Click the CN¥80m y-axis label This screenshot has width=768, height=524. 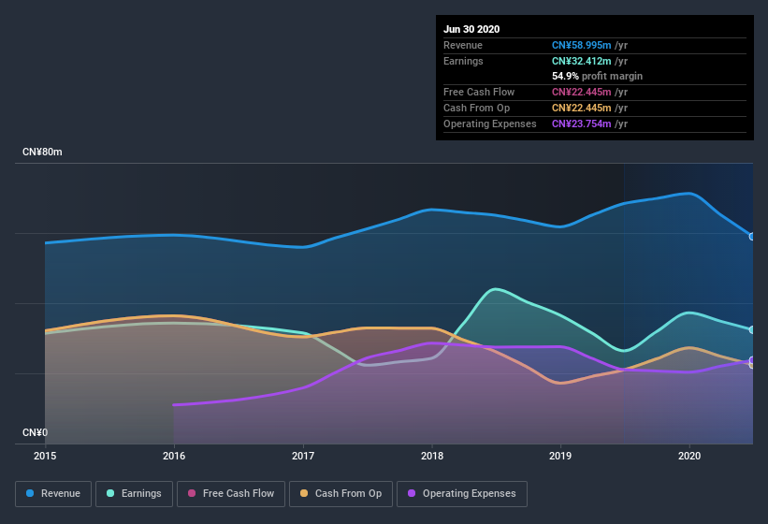click(x=42, y=153)
